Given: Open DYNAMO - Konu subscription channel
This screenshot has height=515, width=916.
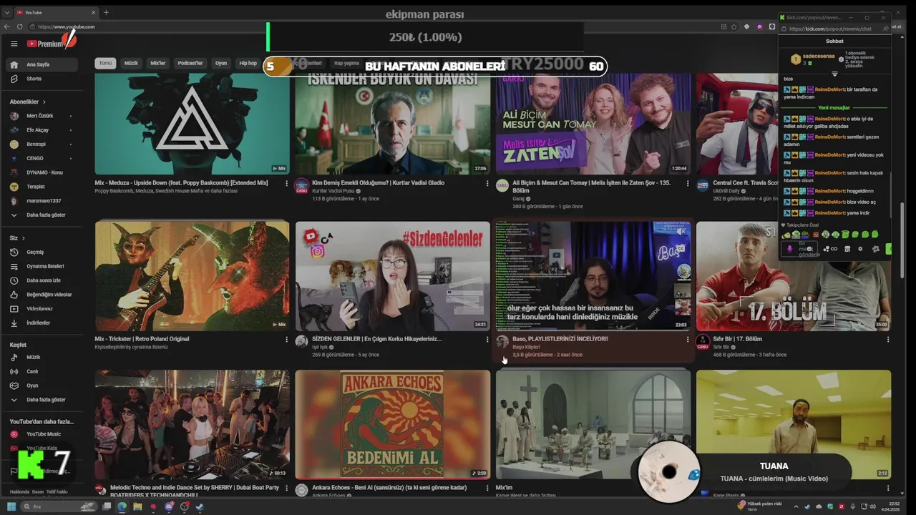Looking at the screenshot, I should [42, 172].
